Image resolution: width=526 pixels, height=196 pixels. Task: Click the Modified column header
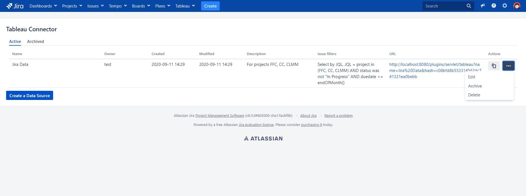207,54
